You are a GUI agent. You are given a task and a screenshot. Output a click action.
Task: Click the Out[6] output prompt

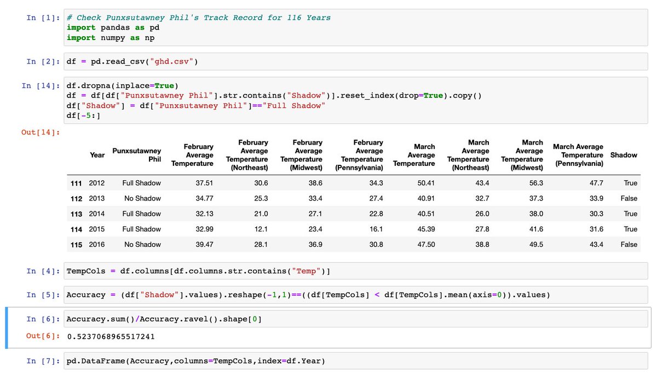pyautogui.click(x=44, y=336)
